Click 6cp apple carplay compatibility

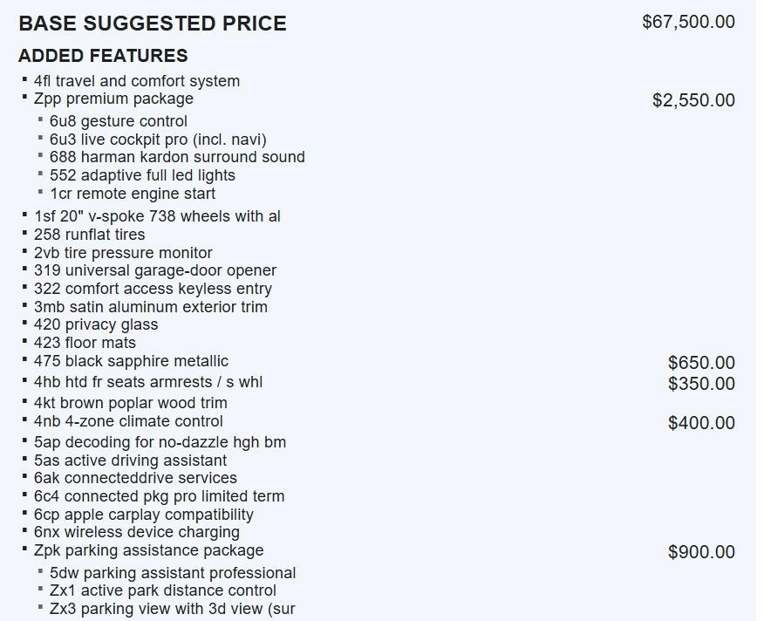[144, 515]
